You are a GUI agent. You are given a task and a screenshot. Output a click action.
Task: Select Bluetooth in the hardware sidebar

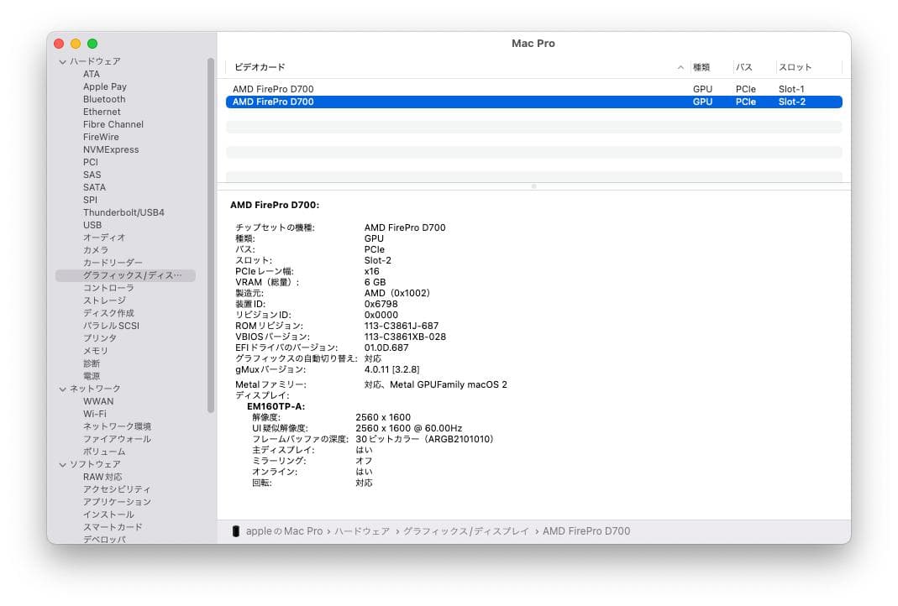point(103,99)
